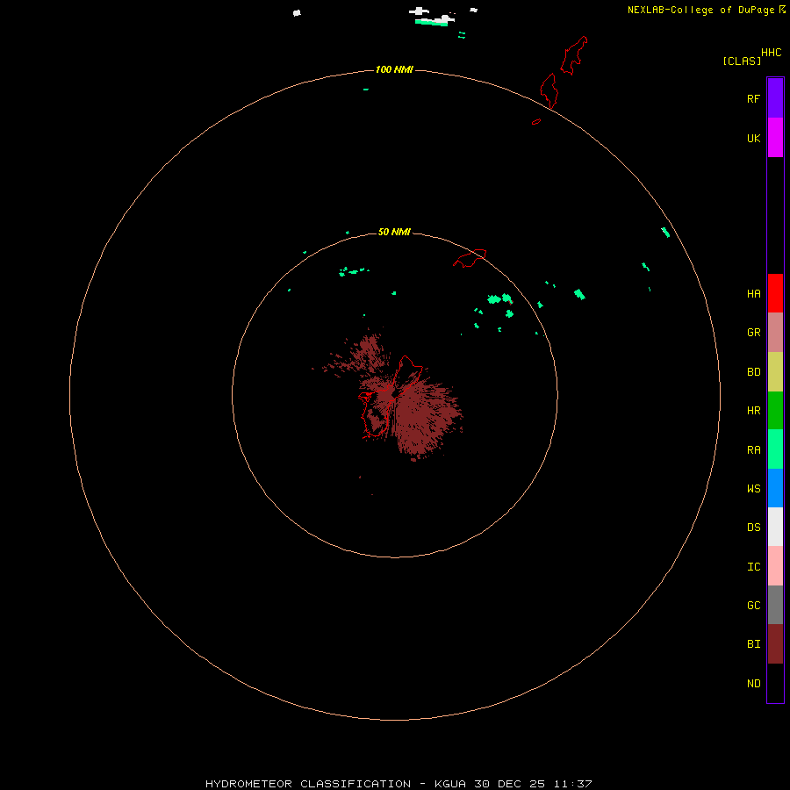
Task: Click the IC legend label
Action: click(x=753, y=567)
